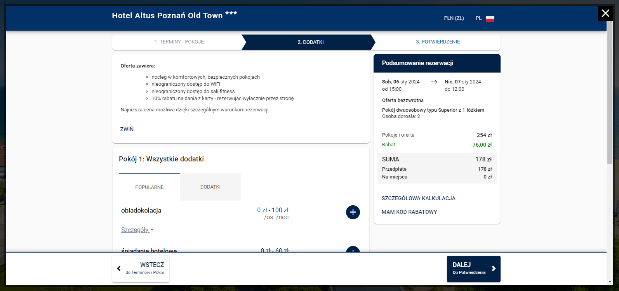Click the scrollbar down arrow

(x=610, y=282)
